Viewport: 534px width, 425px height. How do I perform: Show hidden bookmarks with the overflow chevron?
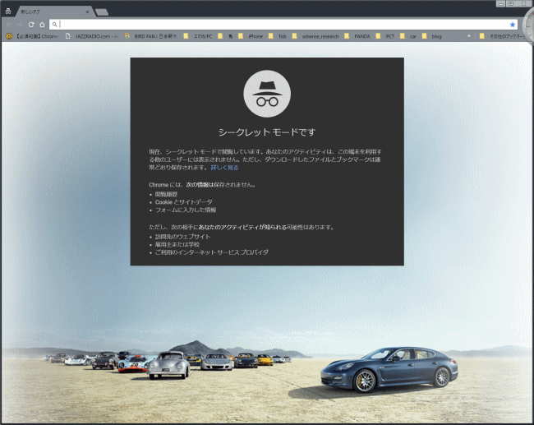[469, 36]
